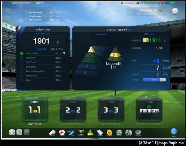Click the VIP badge in top bar

click(161, 3)
